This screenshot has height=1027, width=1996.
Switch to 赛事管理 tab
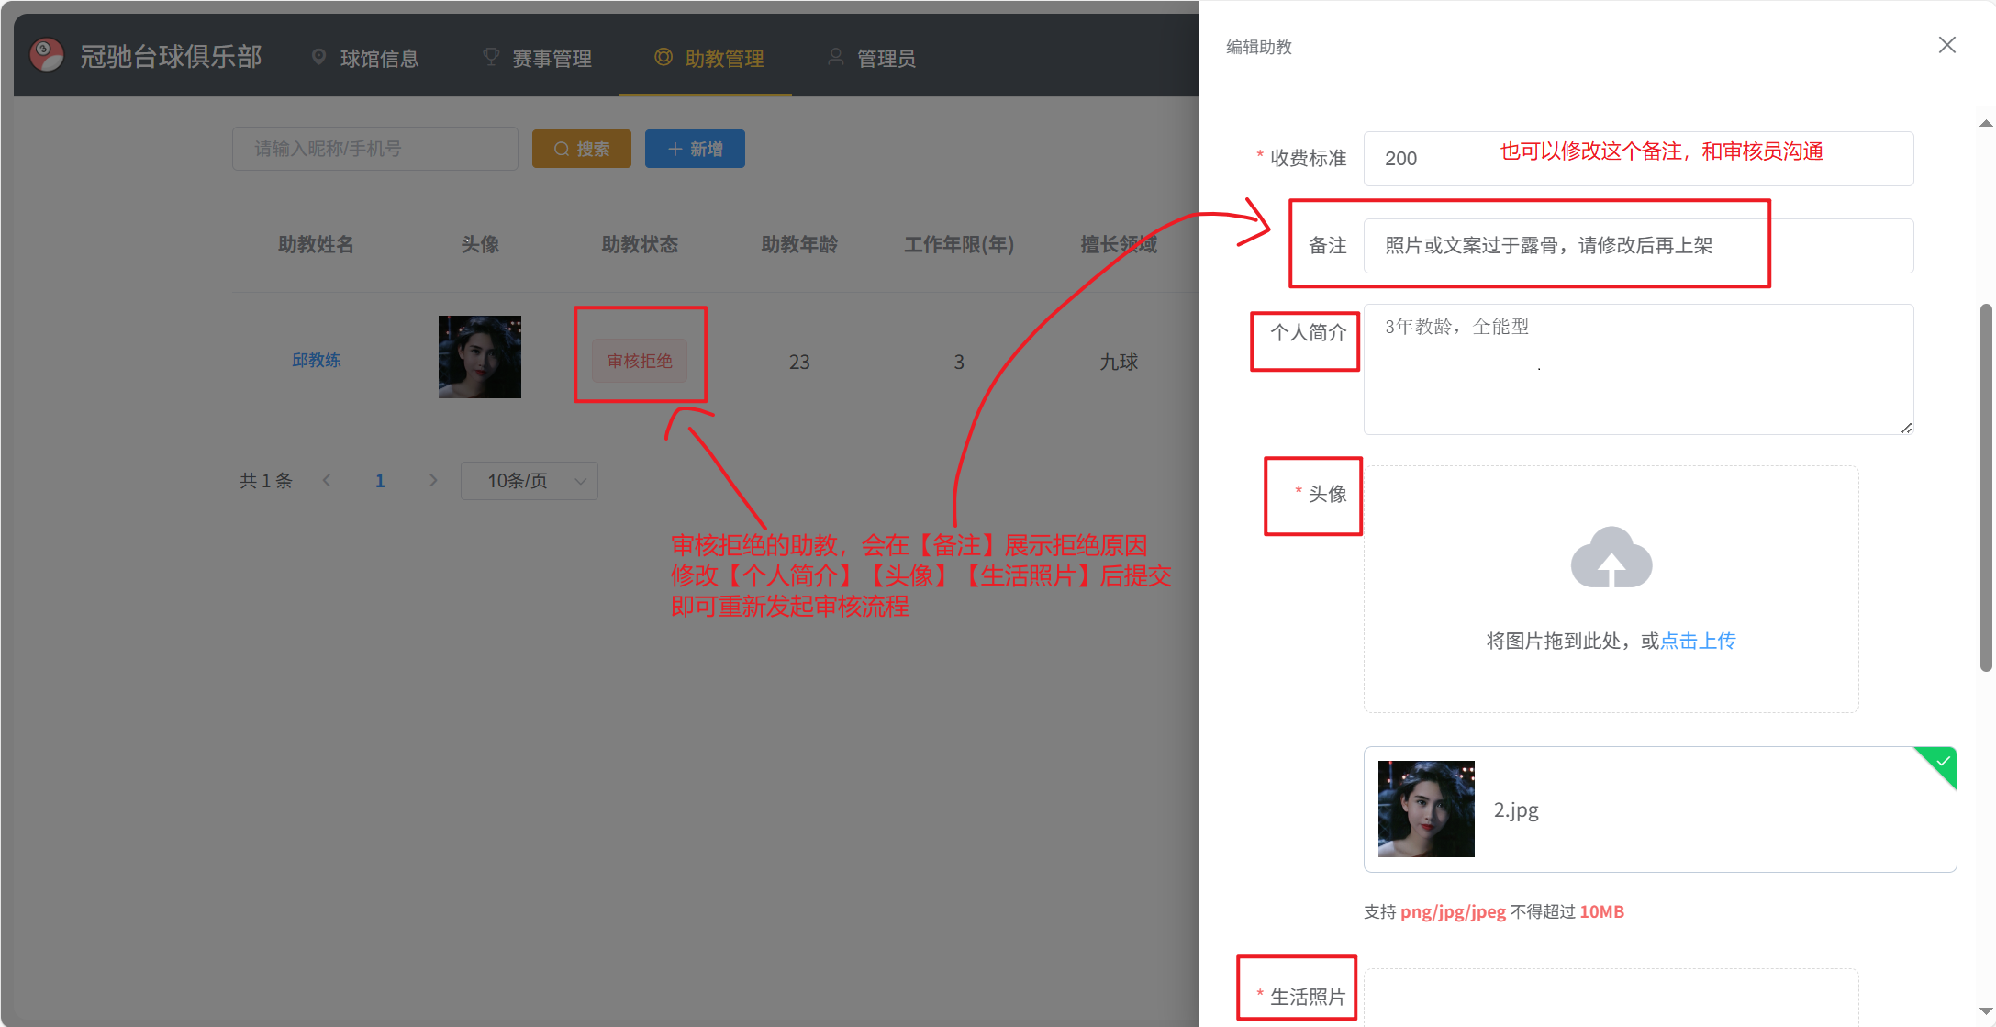[x=538, y=58]
